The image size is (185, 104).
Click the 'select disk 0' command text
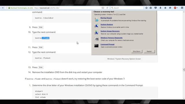click(41, 94)
